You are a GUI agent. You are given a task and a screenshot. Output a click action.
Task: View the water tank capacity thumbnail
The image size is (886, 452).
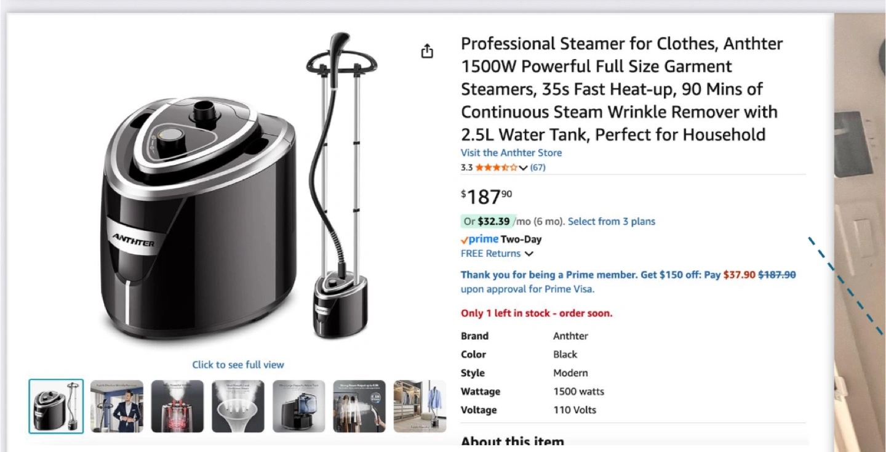point(299,406)
